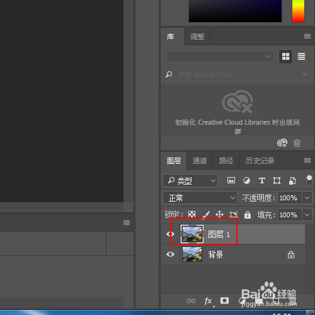The image size is (315, 315).
Task: Delete layer with trash icon
Action: click(x=293, y=301)
